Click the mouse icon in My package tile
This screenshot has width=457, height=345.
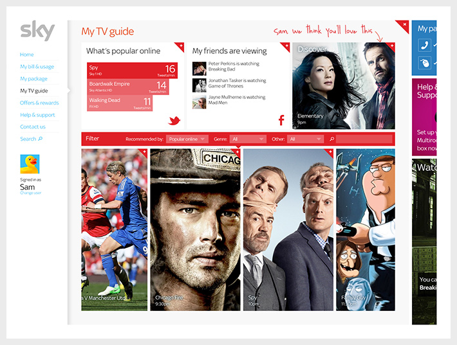[x=425, y=63]
